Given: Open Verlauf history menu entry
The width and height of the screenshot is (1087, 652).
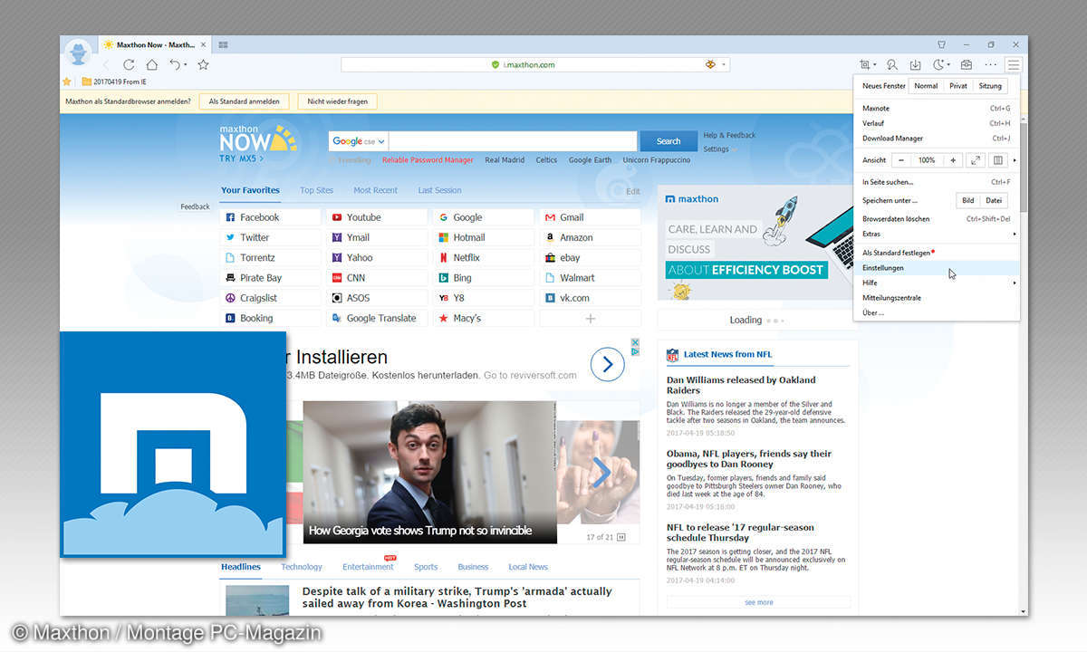Looking at the screenshot, I should click(x=937, y=123).
